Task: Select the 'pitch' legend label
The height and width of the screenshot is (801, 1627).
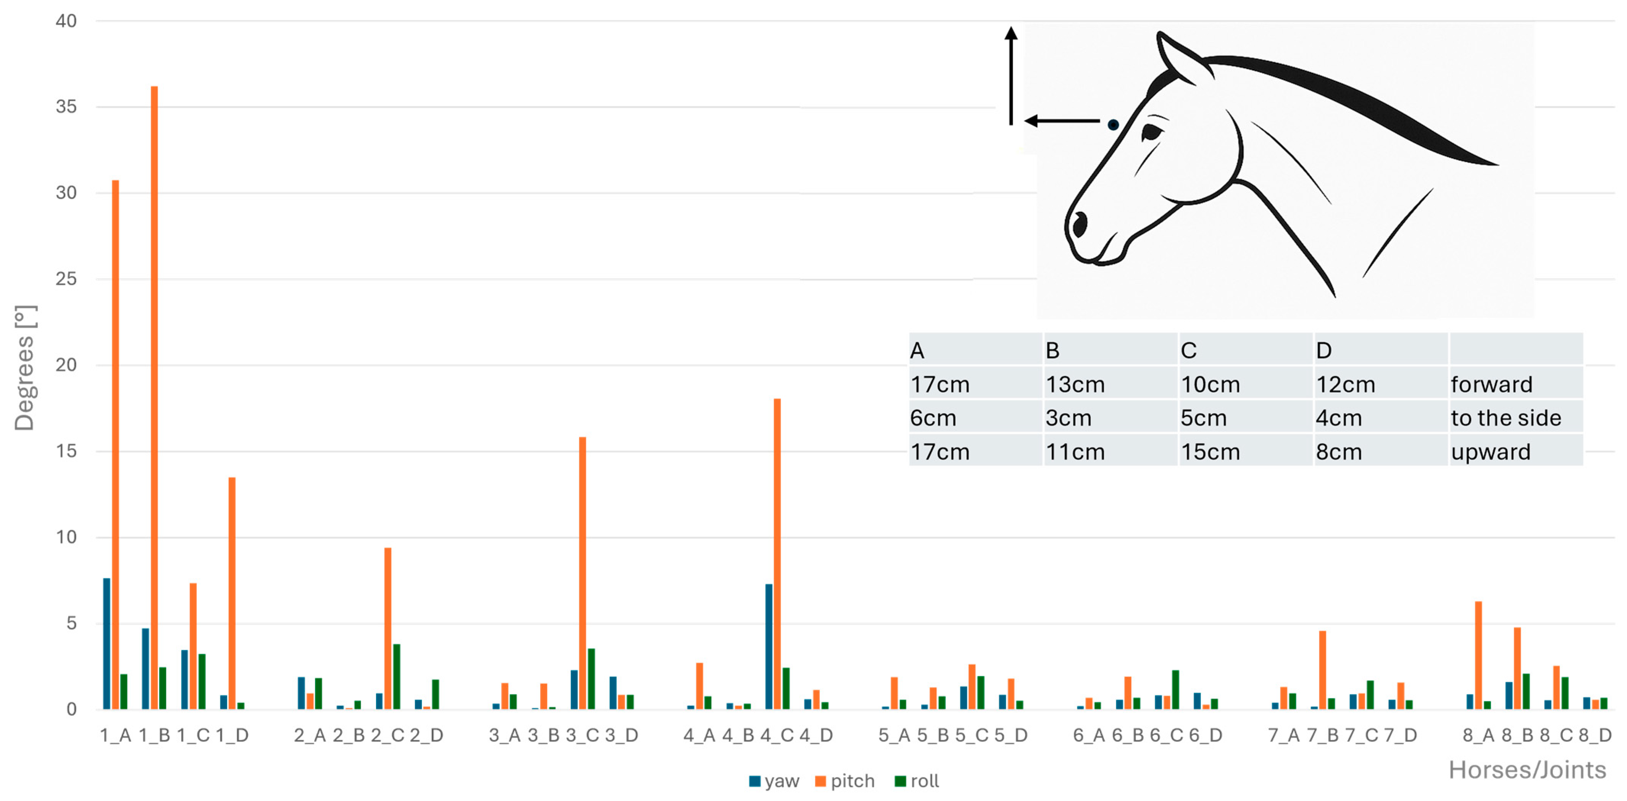Action: 853,781
